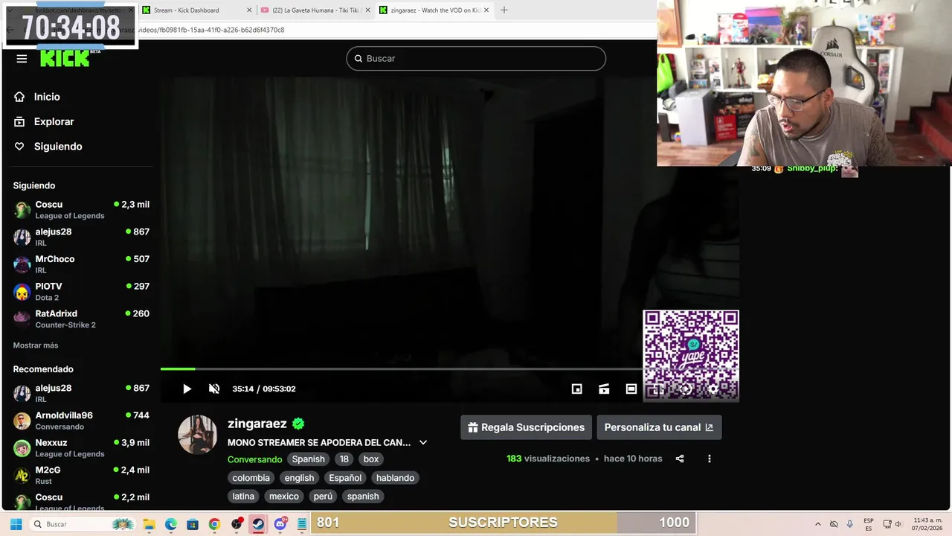This screenshot has height=536, width=952.
Task: Close the Stream - Kick Dashboard tab
Action: coord(249,10)
